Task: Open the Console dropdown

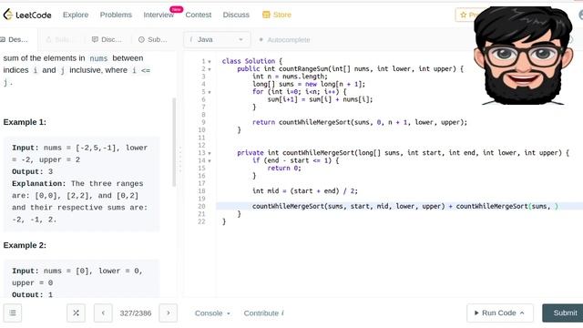Action: pyautogui.click(x=212, y=313)
